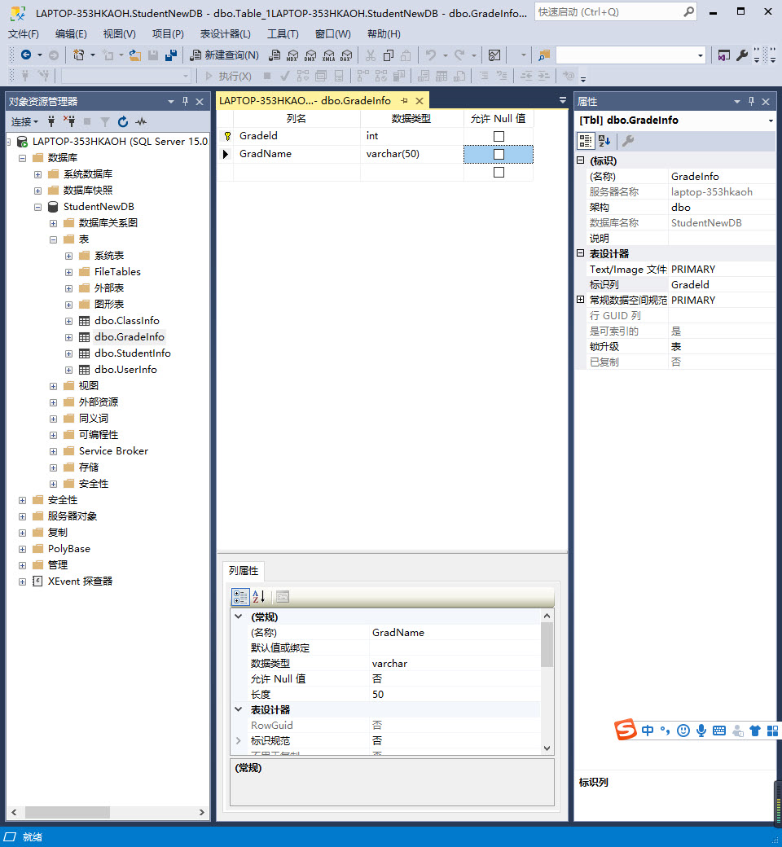Refresh the Object Explorer tree
Screen dimensions: 782x847
tap(123, 122)
